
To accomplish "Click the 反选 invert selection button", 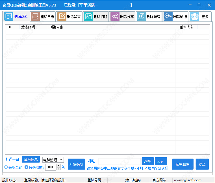I will coord(161,161).
